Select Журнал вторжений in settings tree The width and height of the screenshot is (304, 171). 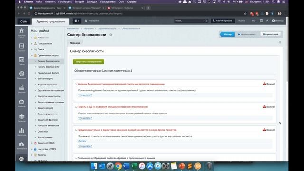click(47, 85)
